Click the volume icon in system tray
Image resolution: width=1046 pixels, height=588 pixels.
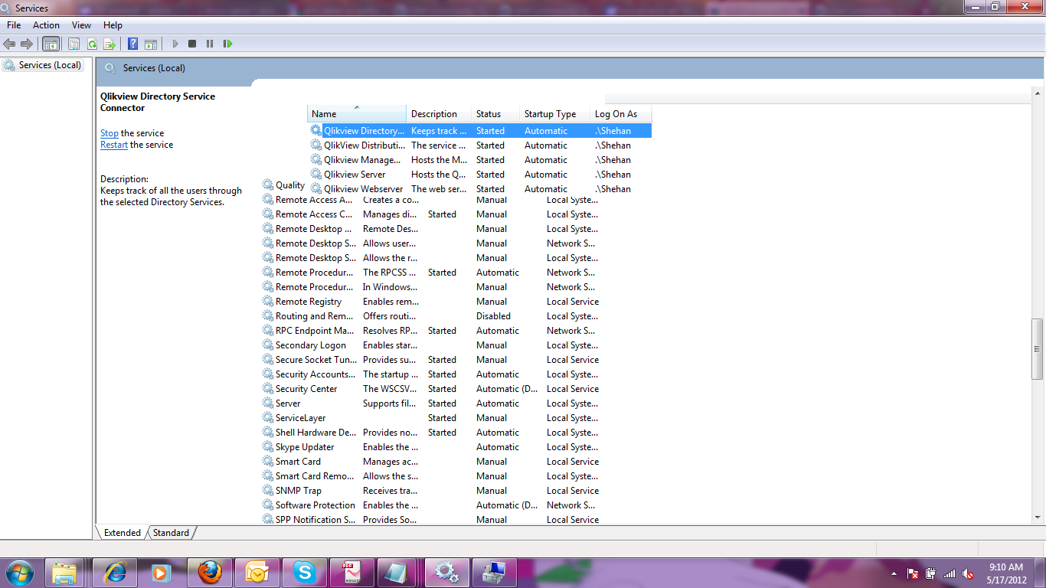coord(968,573)
